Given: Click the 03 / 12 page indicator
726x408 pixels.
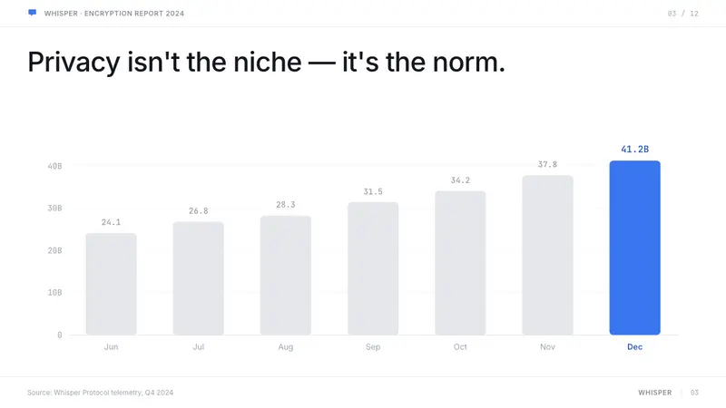Looking at the screenshot, I should click(x=682, y=14).
